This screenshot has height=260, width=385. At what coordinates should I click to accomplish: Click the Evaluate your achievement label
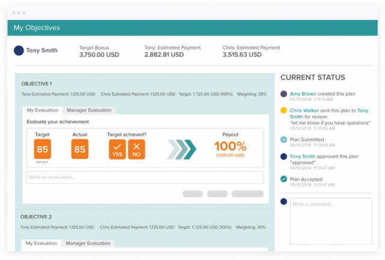(58, 122)
